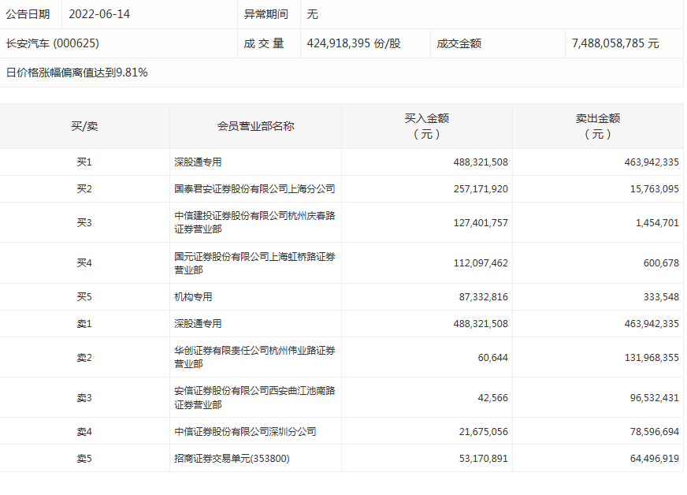This screenshot has width=687, height=495.
Task: Open 中信建投证券杭州庆春路营业部 entry
Action: pos(254,222)
